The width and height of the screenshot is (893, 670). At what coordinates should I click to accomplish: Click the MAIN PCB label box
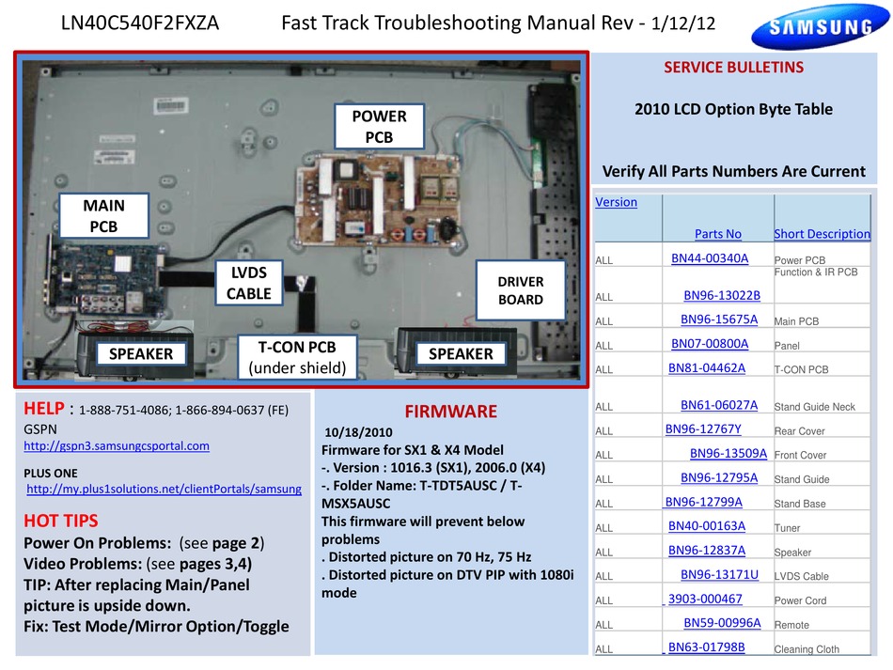tap(103, 216)
